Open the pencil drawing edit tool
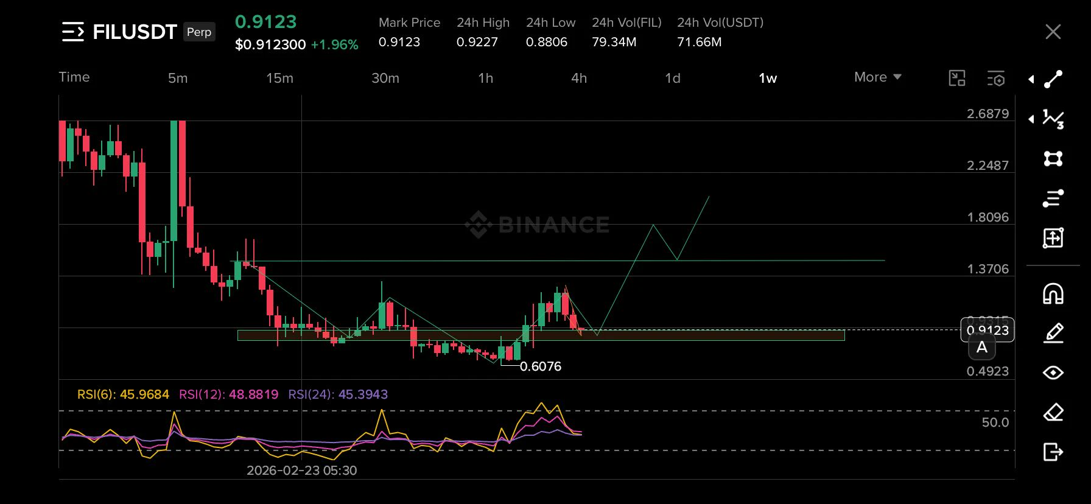1091x504 pixels. click(1053, 333)
